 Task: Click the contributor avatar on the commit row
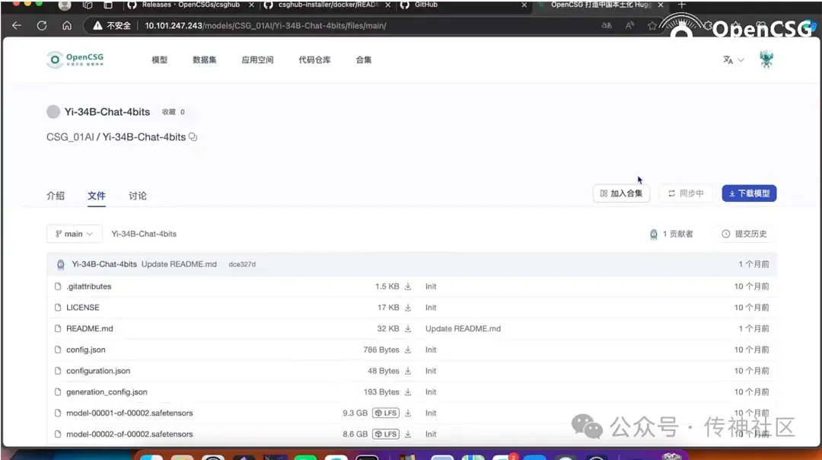[61, 264]
